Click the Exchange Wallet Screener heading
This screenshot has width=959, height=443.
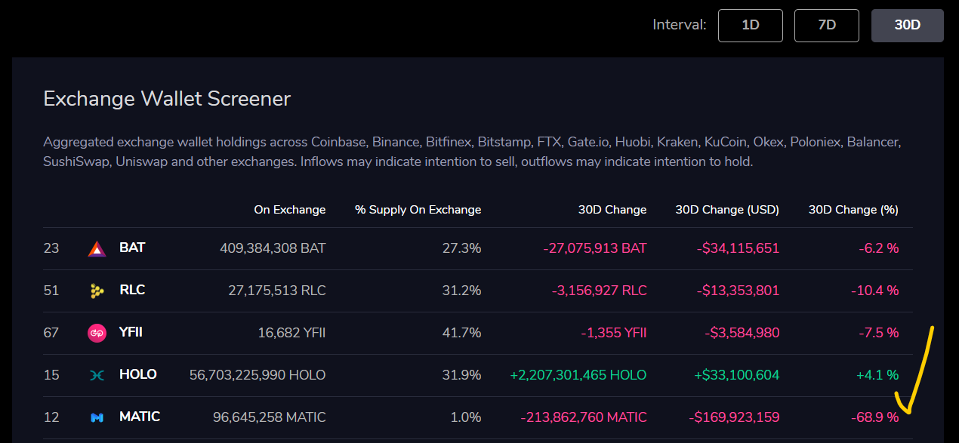click(167, 98)
